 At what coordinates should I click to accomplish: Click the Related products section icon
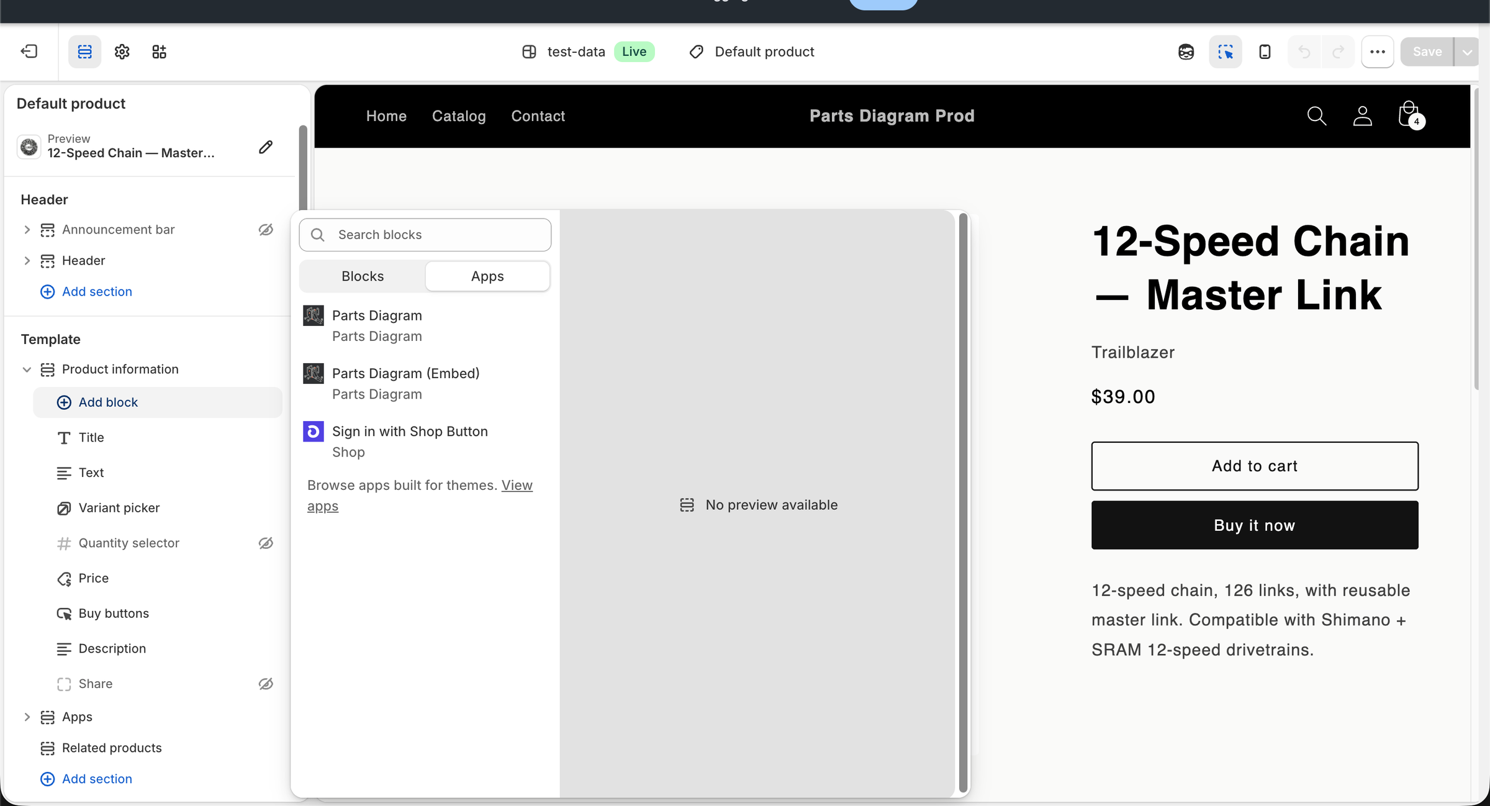tap(47, 748)
